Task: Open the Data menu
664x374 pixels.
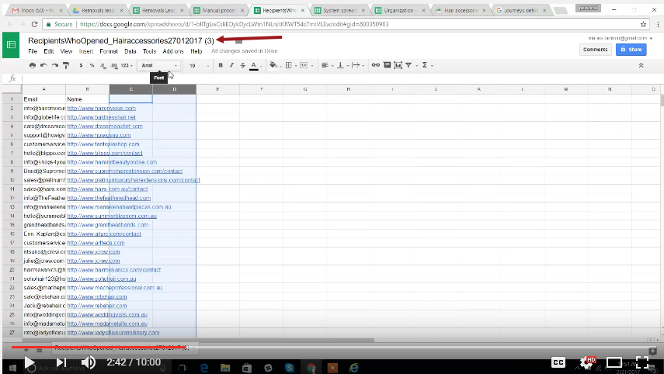Action: (x=130, y=51)
